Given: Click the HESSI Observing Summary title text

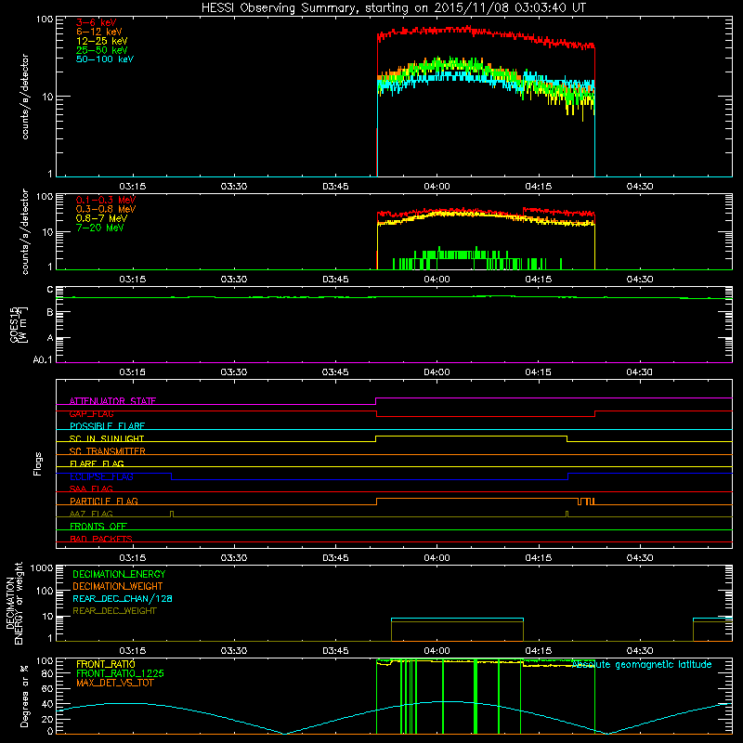Looking at the screenshot, I should click(x=394, y=8).
